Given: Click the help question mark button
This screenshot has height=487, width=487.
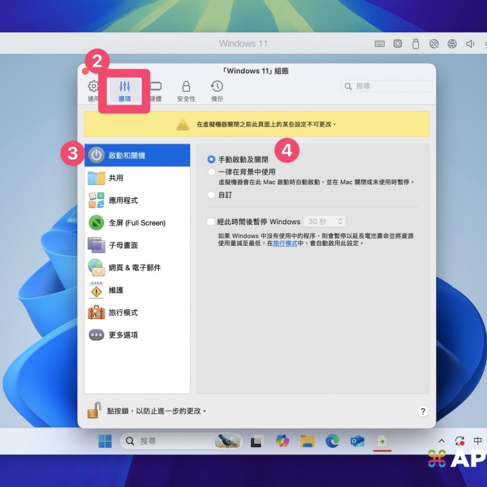Looking at the screenshot, I should tap(423, 411).
